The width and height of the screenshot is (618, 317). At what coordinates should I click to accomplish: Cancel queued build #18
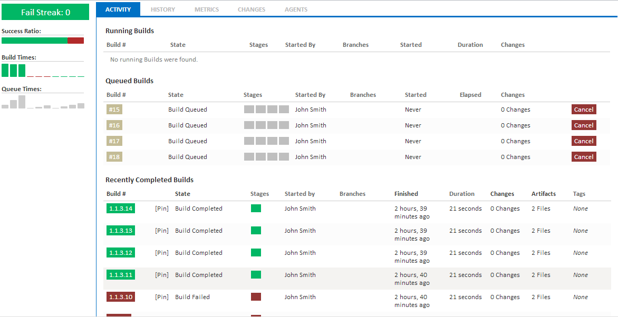[584, 157]
